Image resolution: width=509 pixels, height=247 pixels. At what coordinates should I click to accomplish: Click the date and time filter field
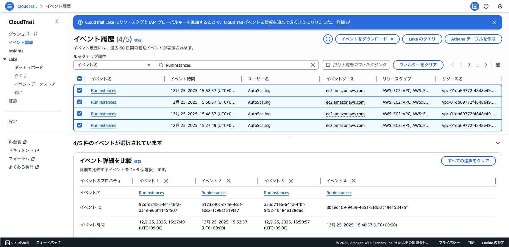point(356,65)
